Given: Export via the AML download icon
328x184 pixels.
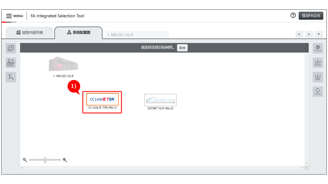Looking at the screenshot, I should [x=318, y=77].
